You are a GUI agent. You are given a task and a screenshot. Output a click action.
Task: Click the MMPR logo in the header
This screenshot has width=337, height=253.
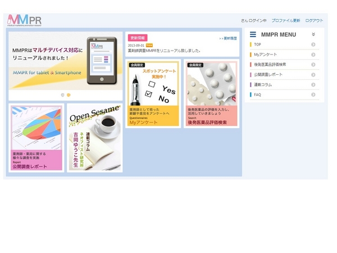[24, 20]
